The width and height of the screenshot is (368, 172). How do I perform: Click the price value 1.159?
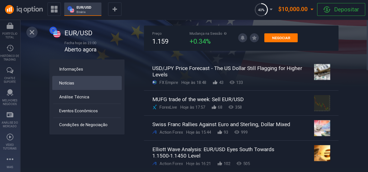(x=160, y=41)
